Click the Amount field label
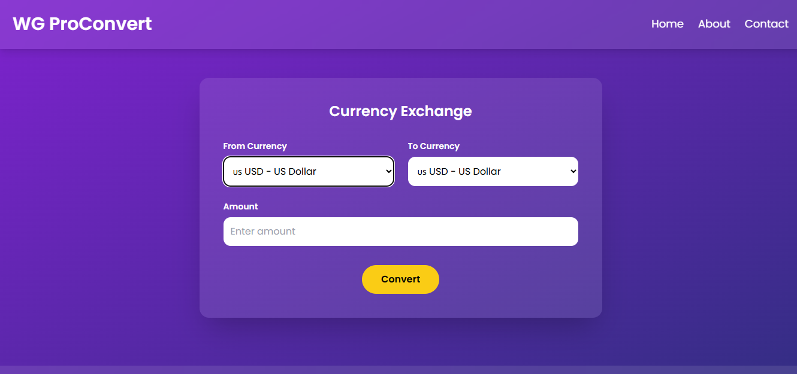Viewport: 797px width, 374px height. (x=241, y=206)
